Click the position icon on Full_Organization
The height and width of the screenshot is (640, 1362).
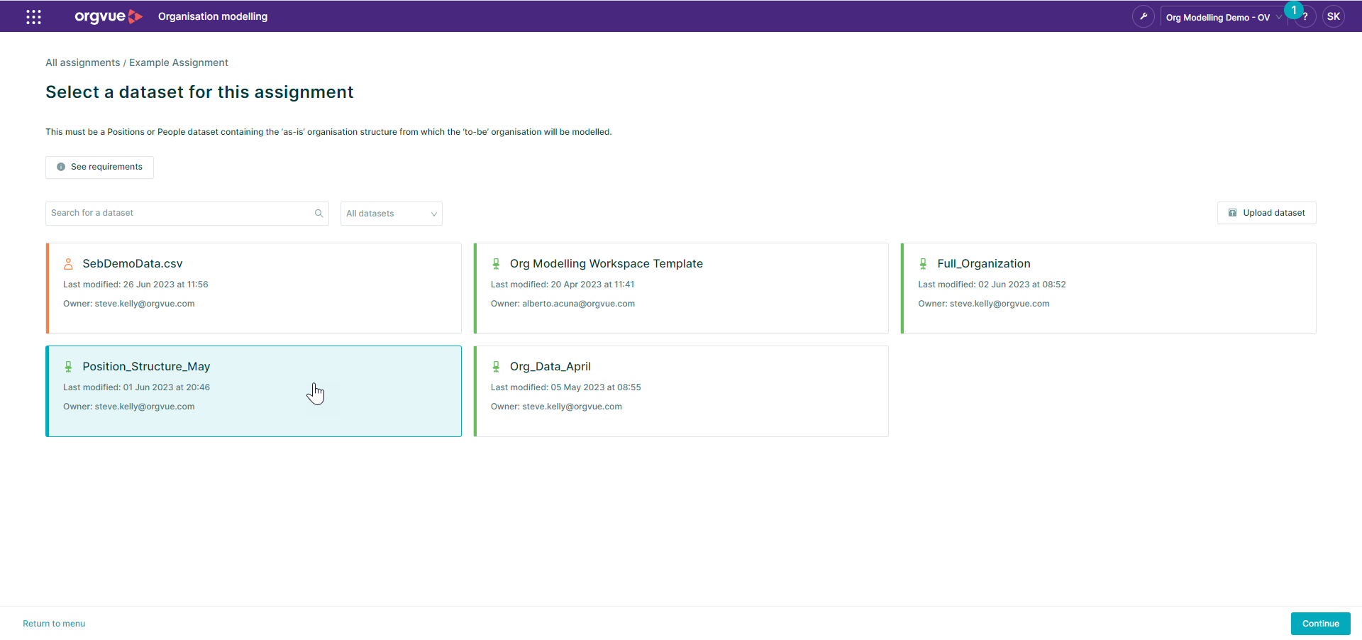coord(923,264)
